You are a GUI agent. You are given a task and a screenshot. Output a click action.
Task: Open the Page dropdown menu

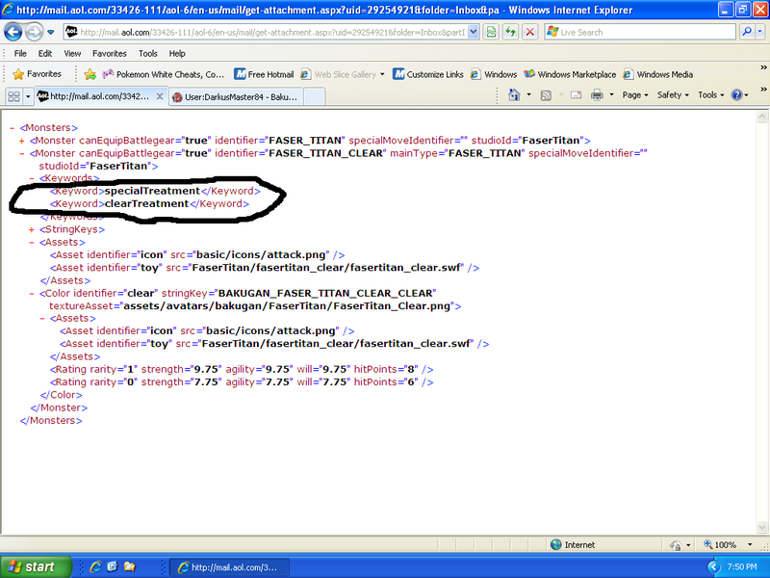pos(635,95)
